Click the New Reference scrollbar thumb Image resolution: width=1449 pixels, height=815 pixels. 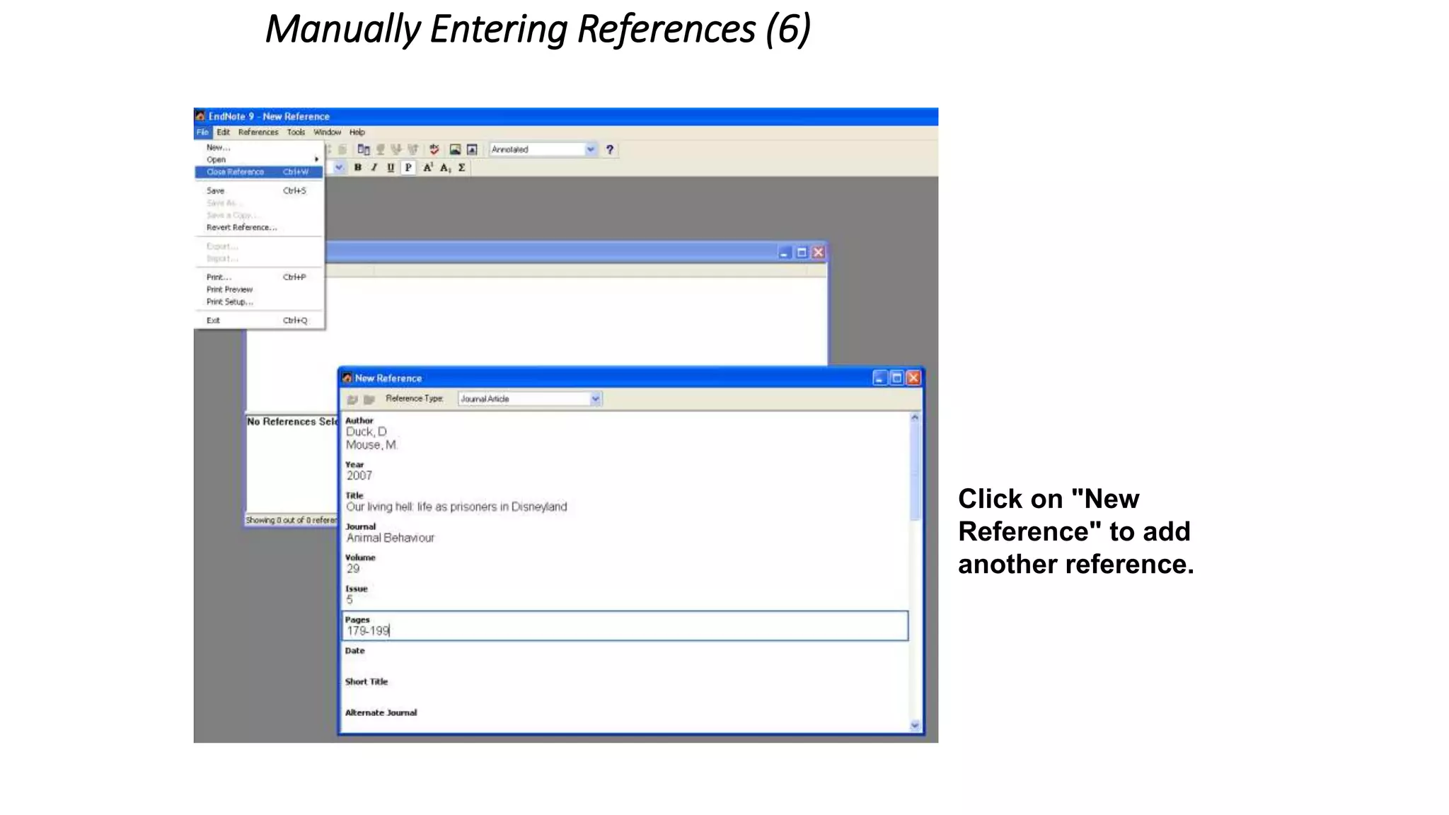[915, 472]
